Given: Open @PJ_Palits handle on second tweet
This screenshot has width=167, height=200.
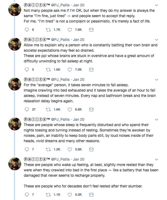Looking at the screenshot, I should tap(60, 40).
